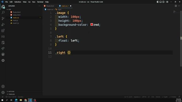Screen dimensions: 182x102
Task: Click the Spaces indentation status item
Action: [x=137, y=97]
